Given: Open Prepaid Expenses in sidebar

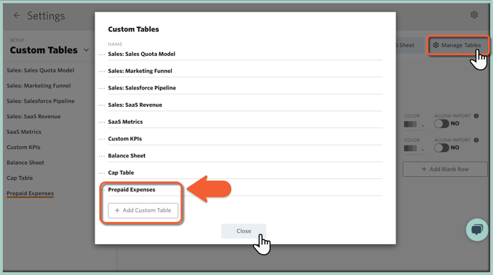Looking at the screenshot, I should pos(30,193).
